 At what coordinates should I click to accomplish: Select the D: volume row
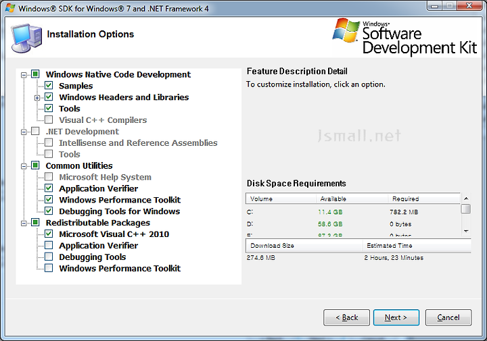pyautogui.click(x=353, y=224)
